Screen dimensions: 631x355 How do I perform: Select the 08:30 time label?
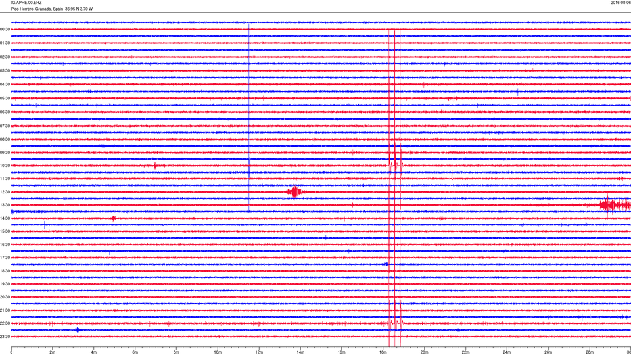coord(5,139)
